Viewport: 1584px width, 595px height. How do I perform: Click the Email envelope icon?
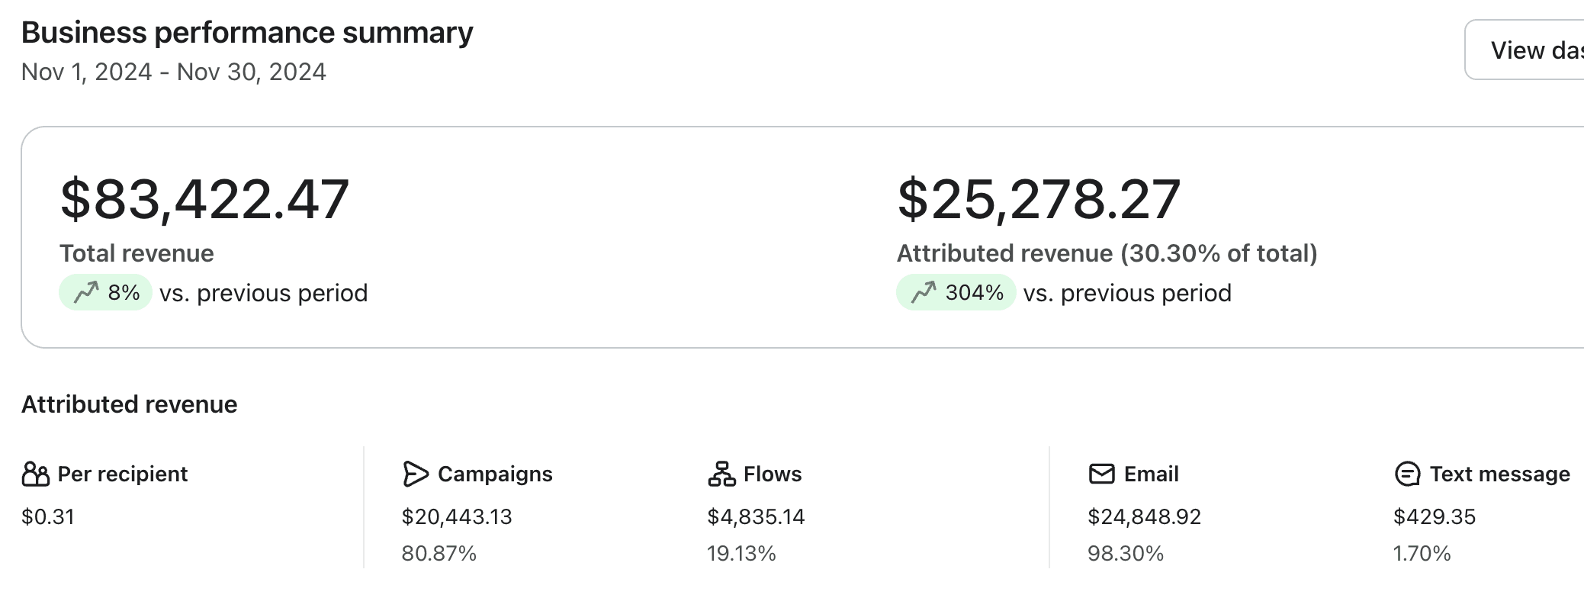pyautogui.click(x=1101, y=474)
